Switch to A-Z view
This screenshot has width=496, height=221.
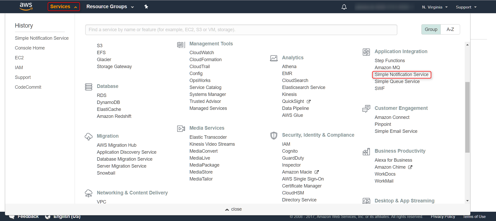click(450, 29)
